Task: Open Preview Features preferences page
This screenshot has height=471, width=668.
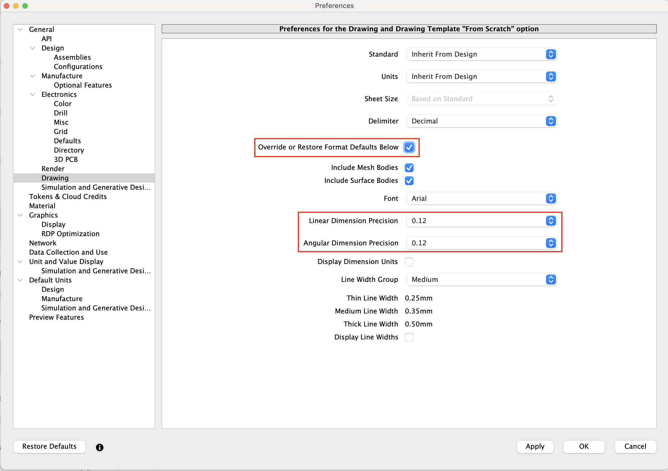Action: pos(56,318)
